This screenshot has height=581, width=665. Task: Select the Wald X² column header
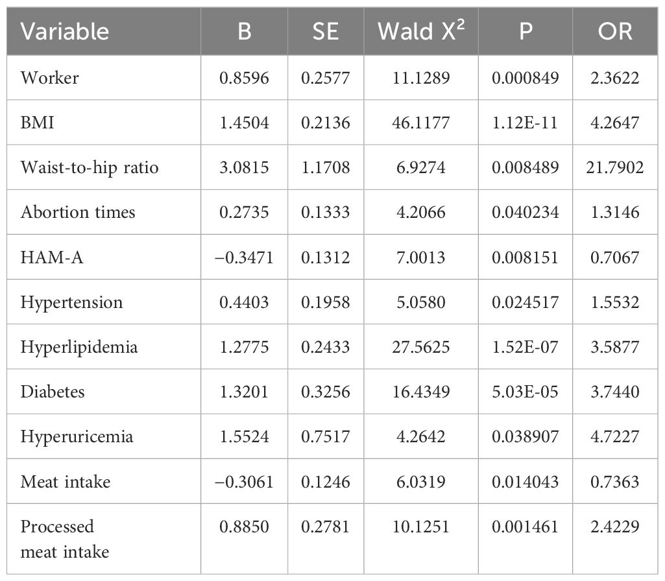coord(421,31)
